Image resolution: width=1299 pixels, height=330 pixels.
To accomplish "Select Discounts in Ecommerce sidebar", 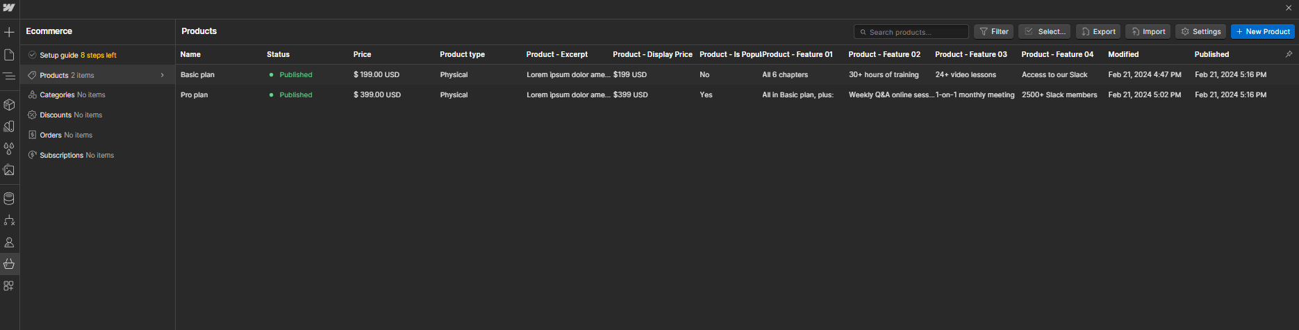I will (x=97, y=115).
